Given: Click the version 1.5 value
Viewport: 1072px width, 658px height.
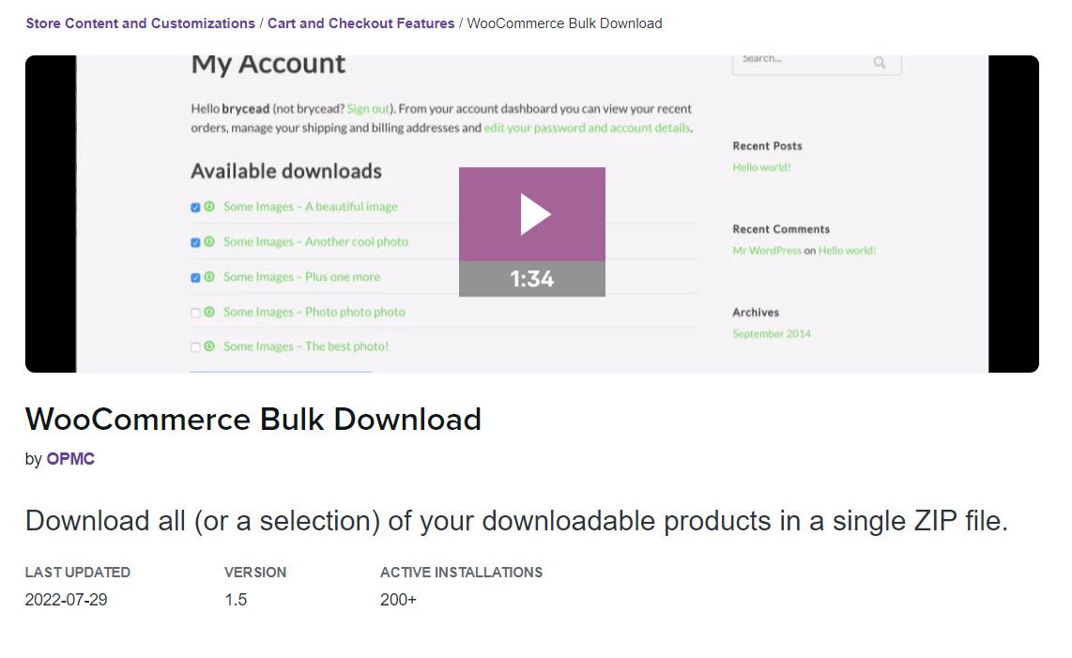Looking at the screenshot, I should [x=236, y=600].
